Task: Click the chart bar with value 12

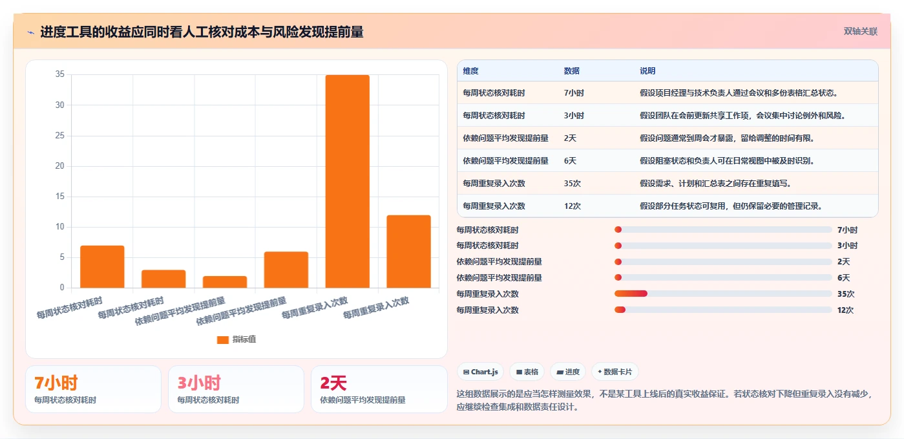Action: [x=409, y=252]
